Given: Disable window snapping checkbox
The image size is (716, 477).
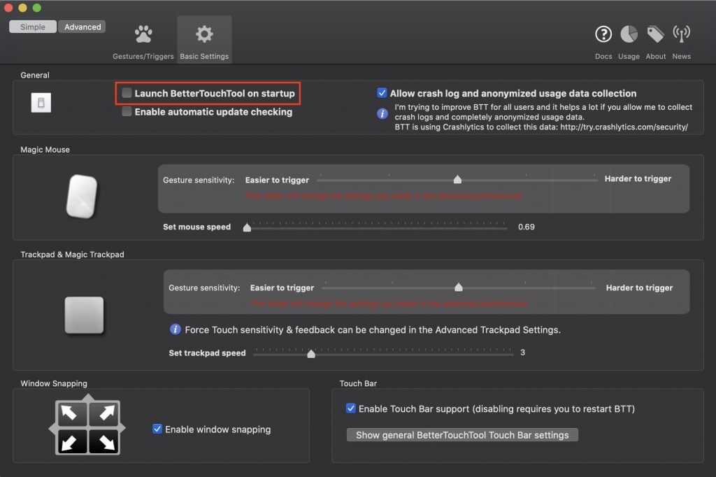Looking at the screenshot, I should [x=157, y=429].
